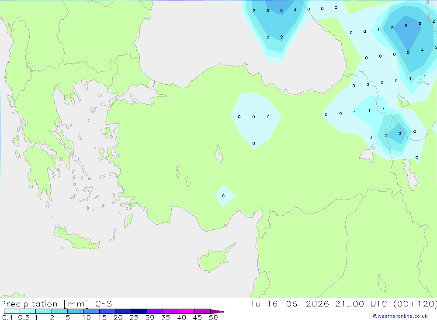Click the '0.1' legend scale label
This screenshot has width=437, height=320.
pyautogui.click(x=7, y=317)
